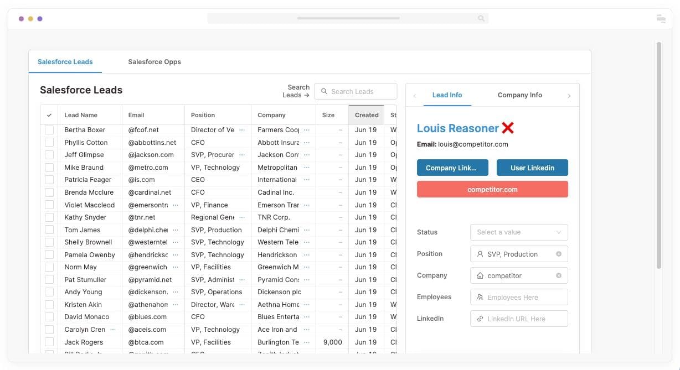Click the ellipsis next to Bertha Boxer's position

(242, 130)
